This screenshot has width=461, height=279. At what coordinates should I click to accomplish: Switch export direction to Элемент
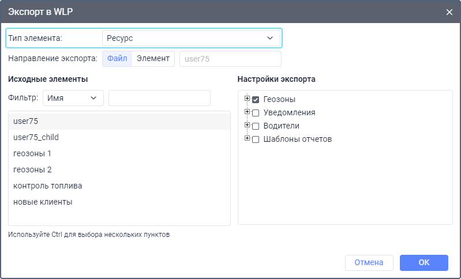click(x=153, y=58)
